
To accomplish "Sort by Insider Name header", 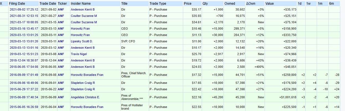I will pyautogui.click(x=81, y=4).
